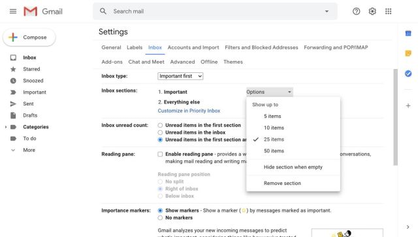Select Unread items in first section and inbox
The width and height of the screenshot is (418, 237).
[160, 140]
